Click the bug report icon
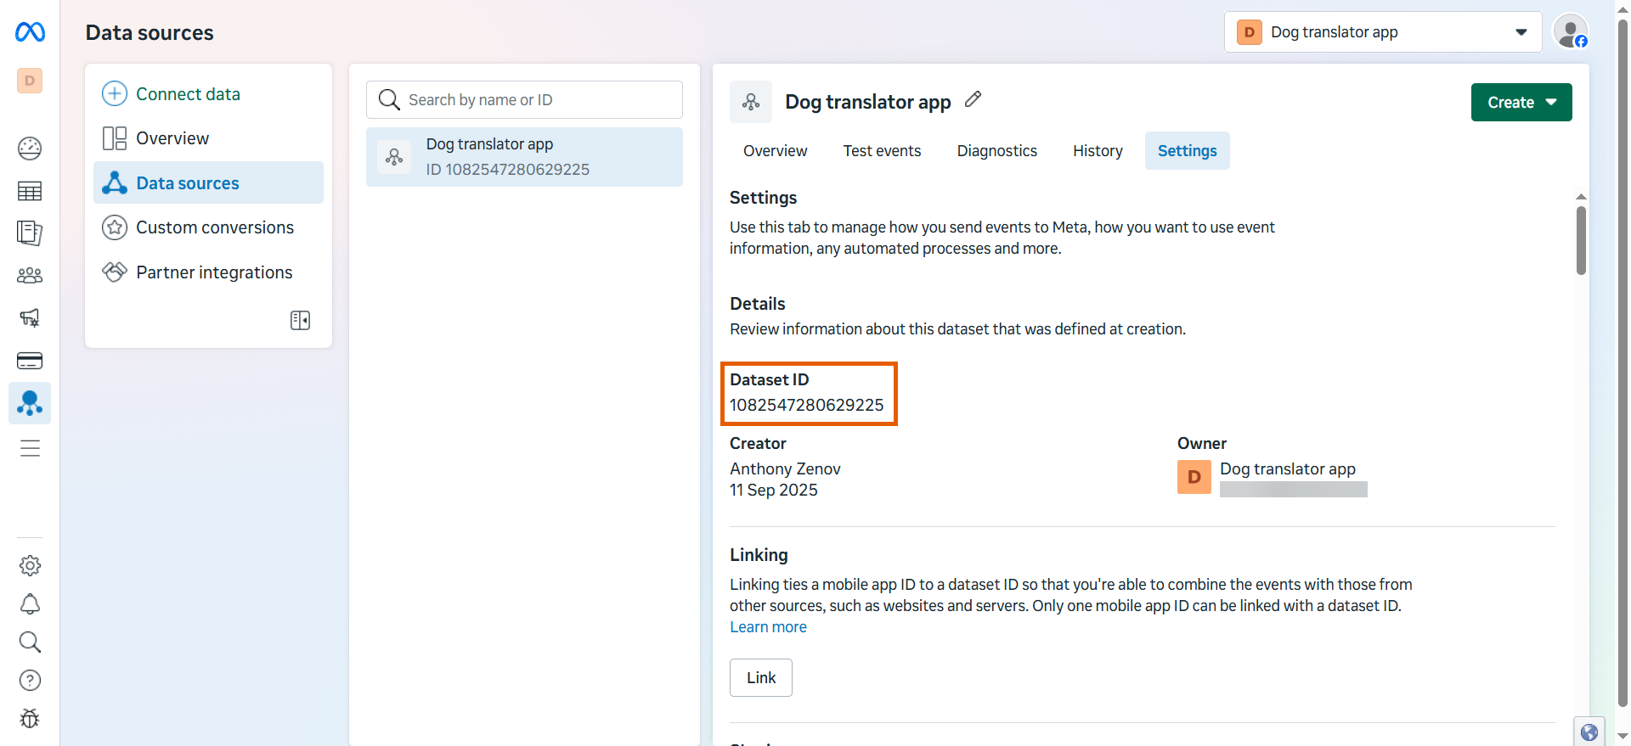This screenshot has width=1631, height=746. pos(30,718)
